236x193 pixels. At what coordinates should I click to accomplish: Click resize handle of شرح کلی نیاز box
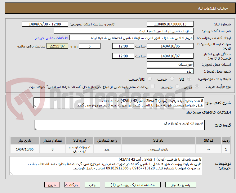click(x=35, y=106)
